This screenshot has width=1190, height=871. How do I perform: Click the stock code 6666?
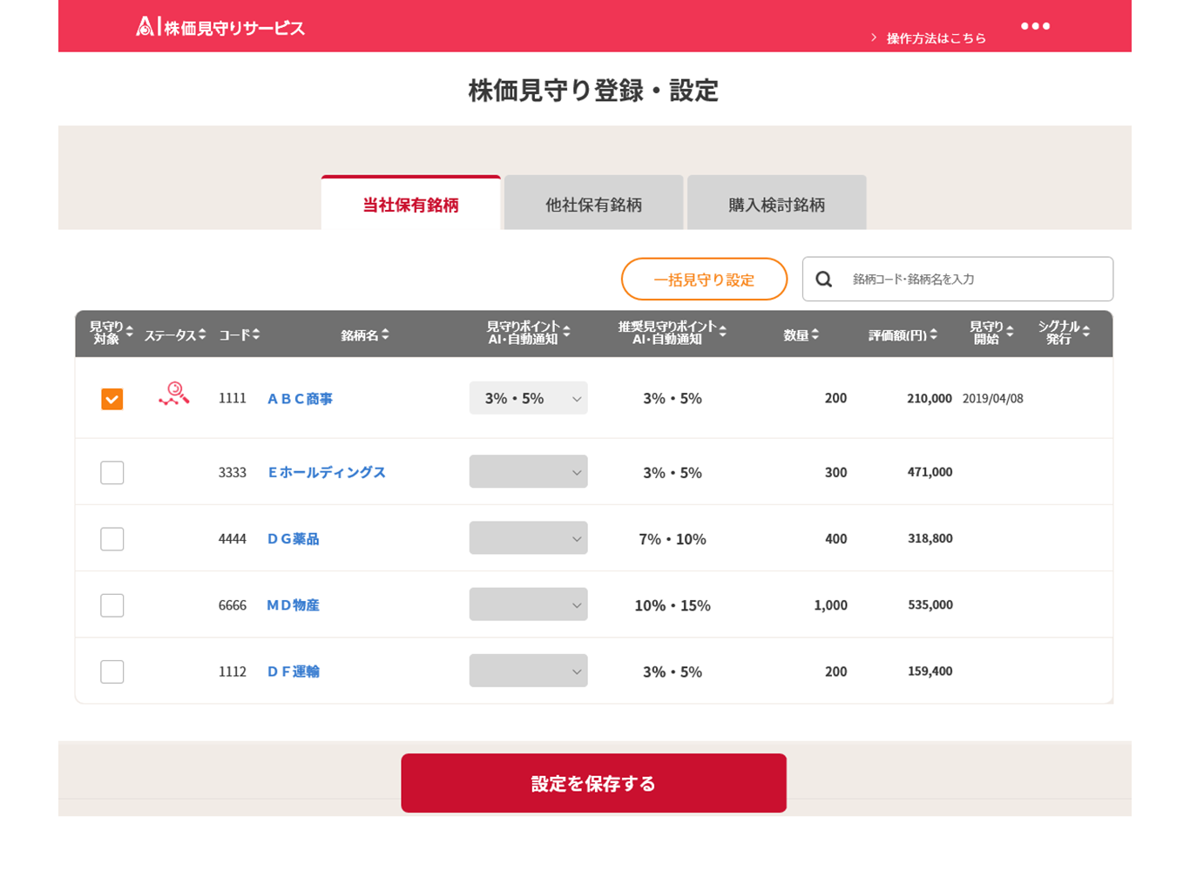coord(233,605)
